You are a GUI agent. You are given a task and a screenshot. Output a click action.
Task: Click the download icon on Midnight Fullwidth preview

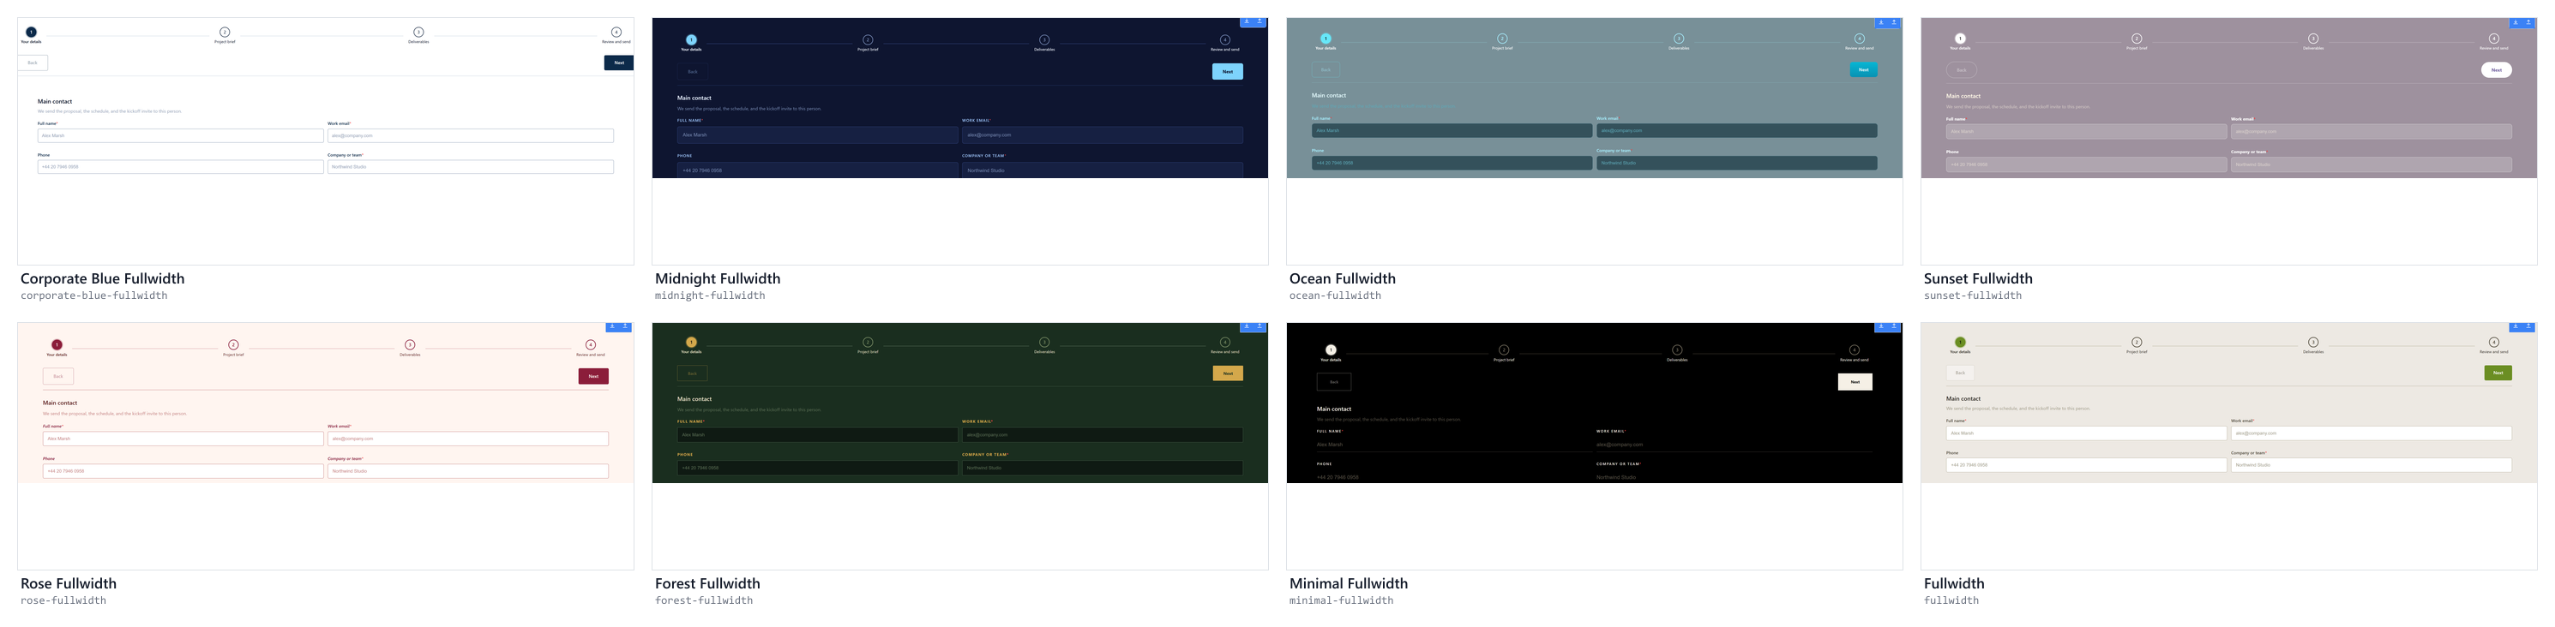[1247, 21]
